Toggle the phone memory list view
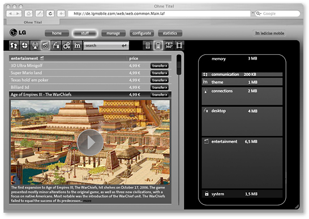 (158, 45)
